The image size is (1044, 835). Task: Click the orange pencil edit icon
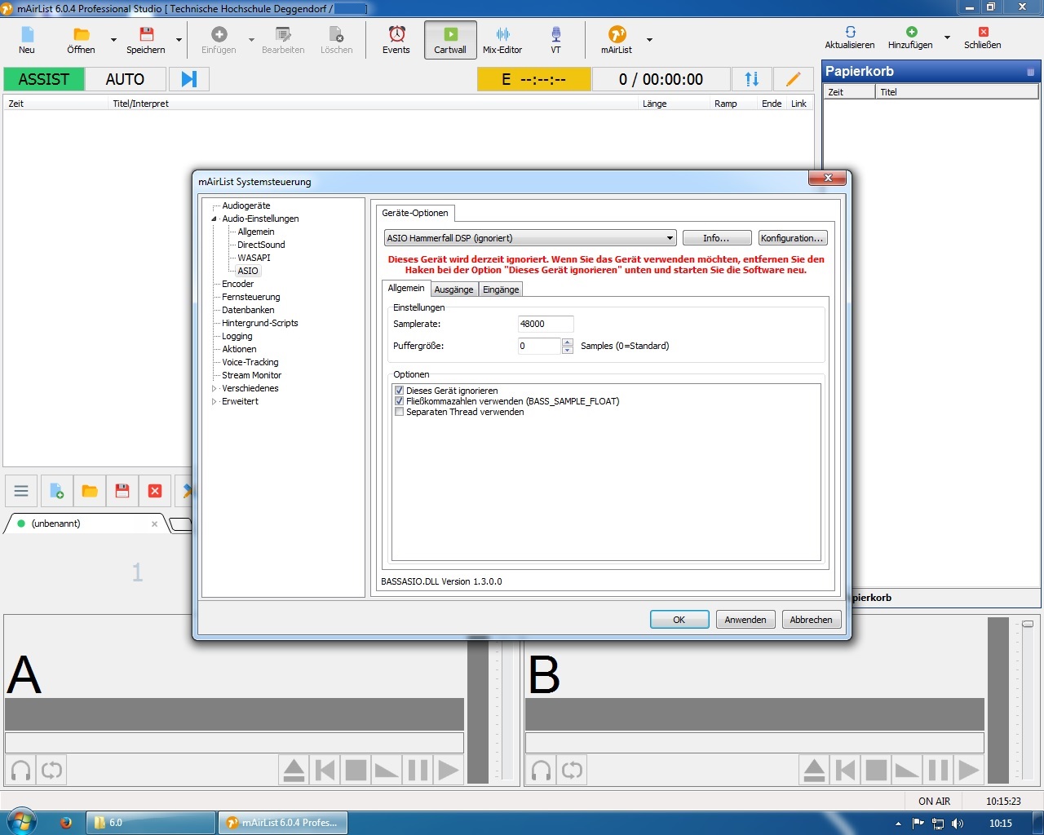click(793, 79)
